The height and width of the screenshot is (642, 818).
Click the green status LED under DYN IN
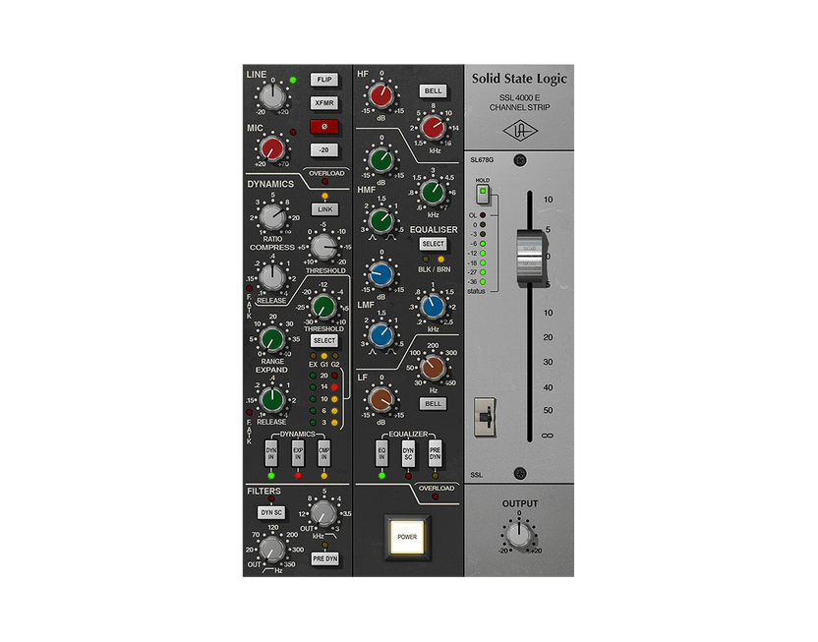(270, 475)
